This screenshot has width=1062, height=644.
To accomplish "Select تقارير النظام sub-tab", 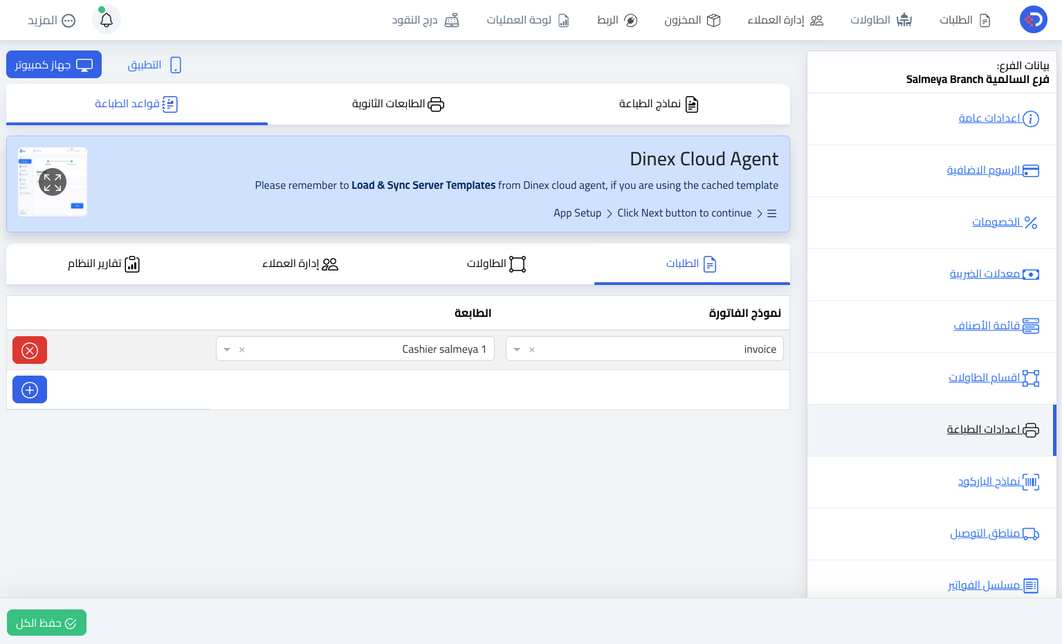I will point(104,264).
